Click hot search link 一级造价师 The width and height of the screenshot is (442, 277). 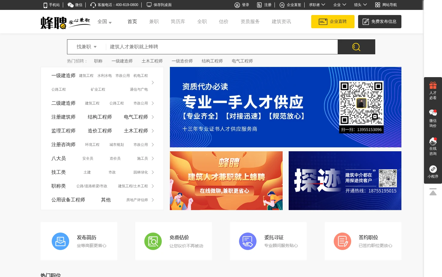pos(182,61)
